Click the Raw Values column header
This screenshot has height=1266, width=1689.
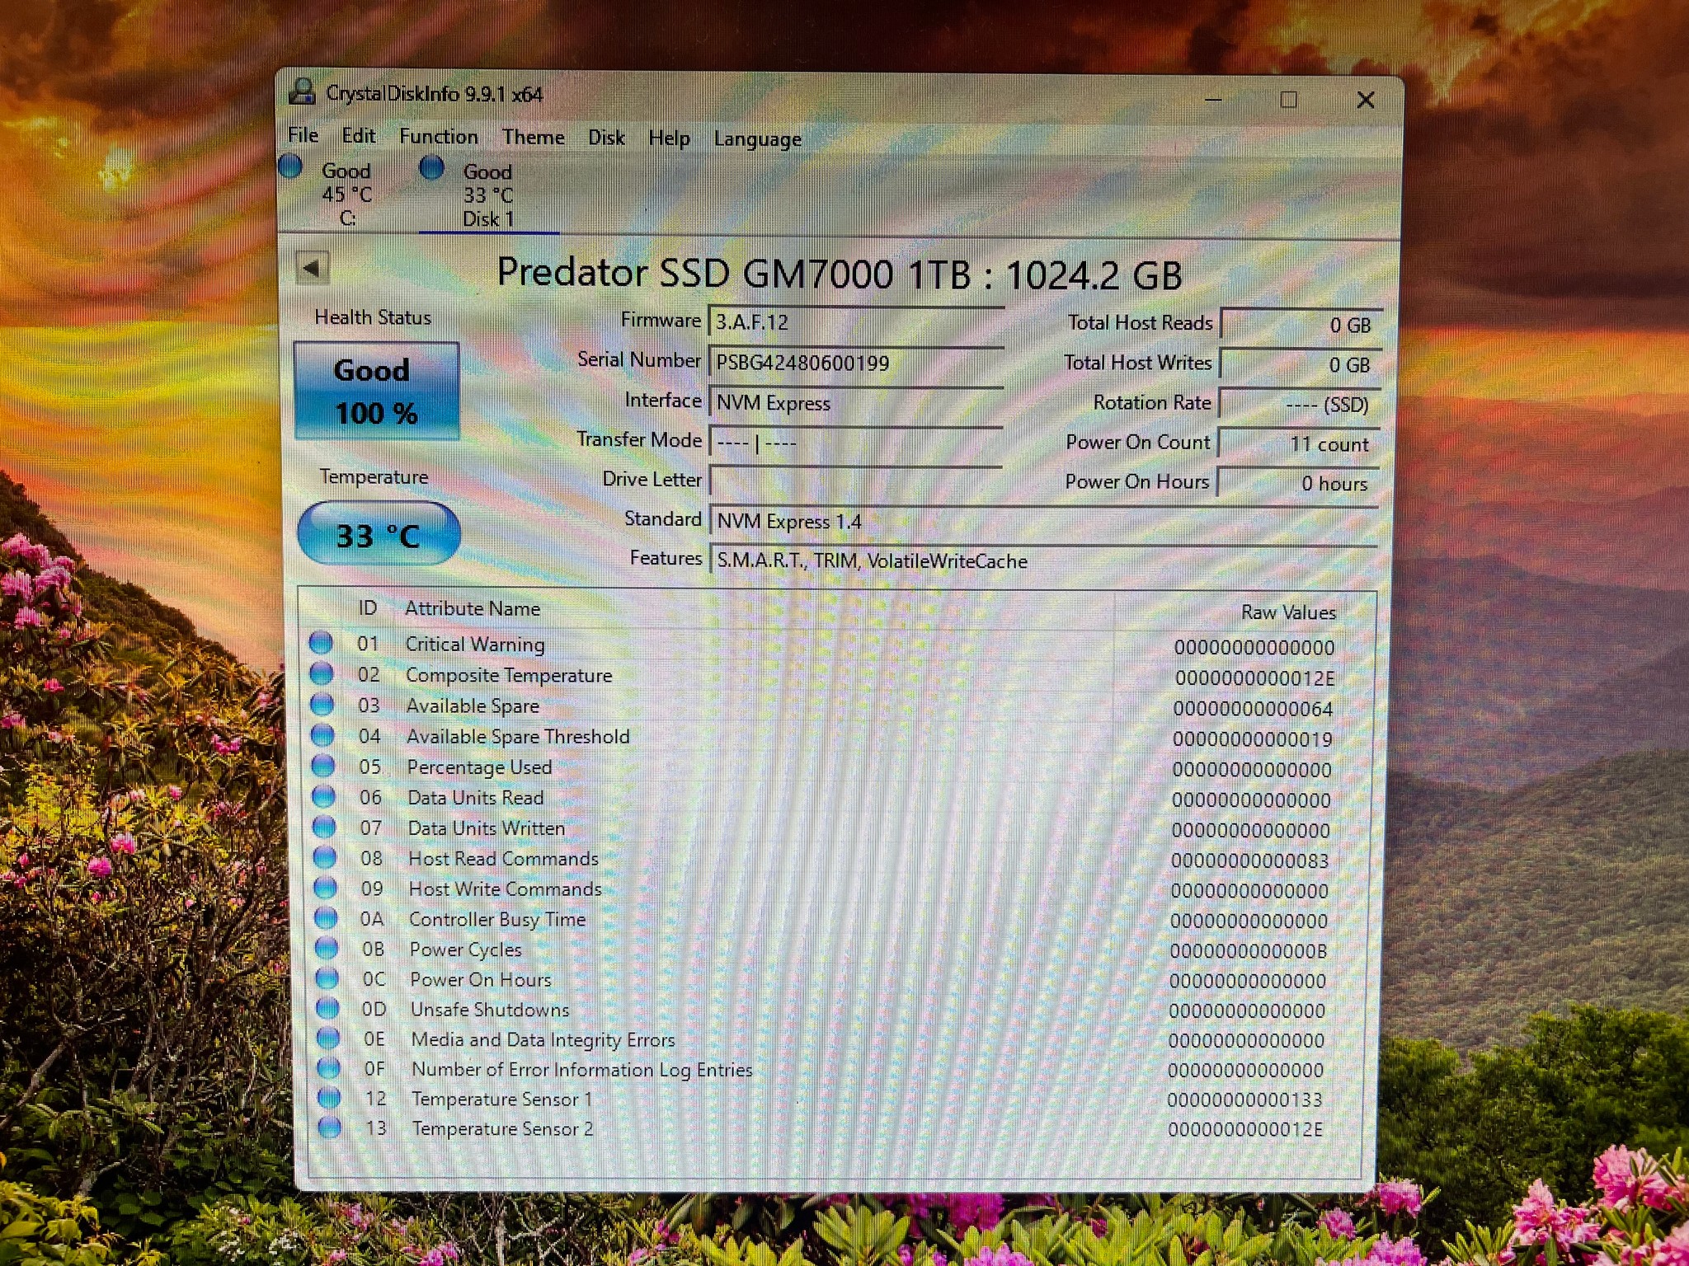(1288, 612)
